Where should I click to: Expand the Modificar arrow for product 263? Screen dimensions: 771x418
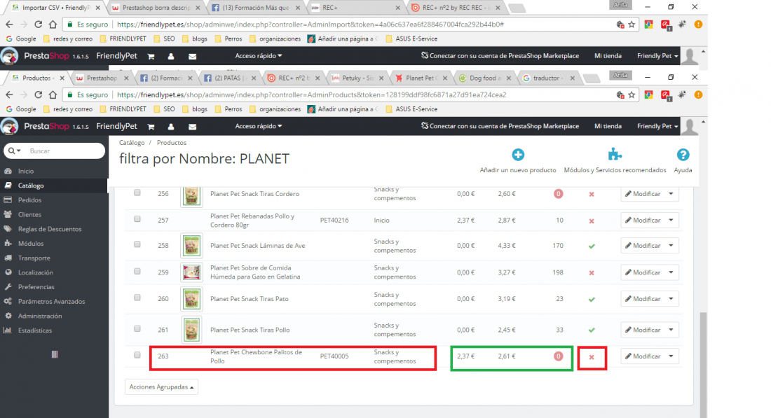pos(671,356)
